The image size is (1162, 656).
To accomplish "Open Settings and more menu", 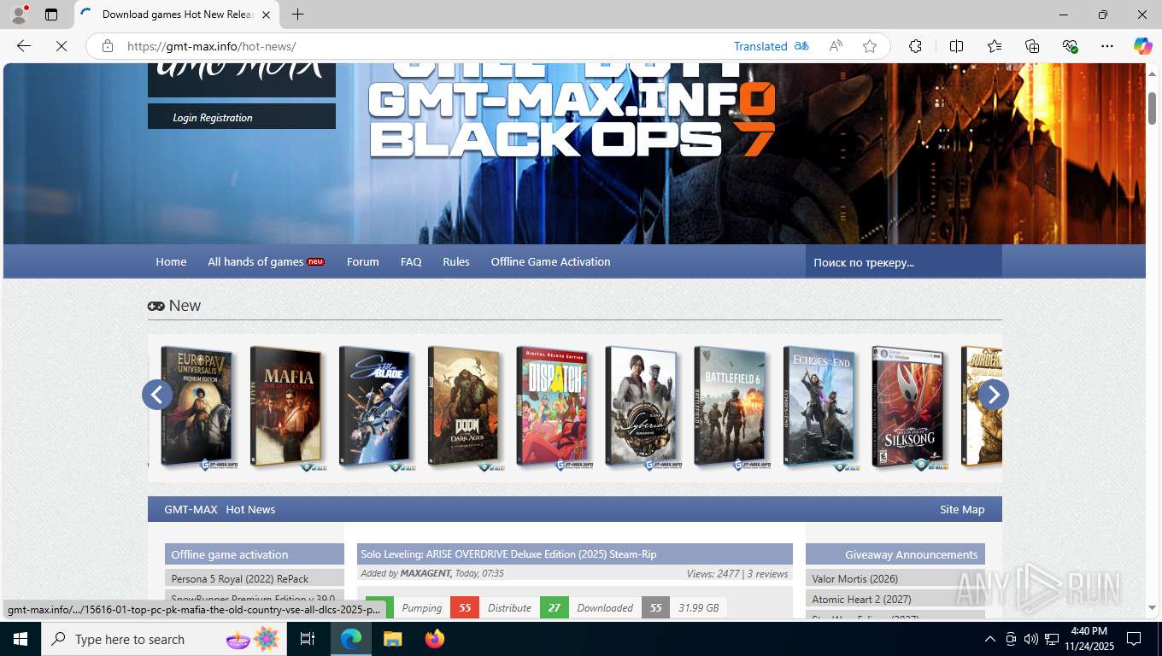I will [1107, 46].
